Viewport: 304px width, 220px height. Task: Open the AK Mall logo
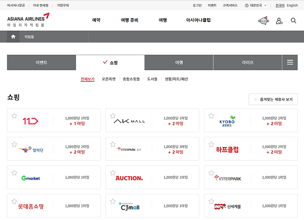click(129, 121)
